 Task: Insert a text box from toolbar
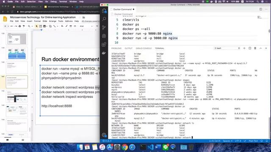41,26
